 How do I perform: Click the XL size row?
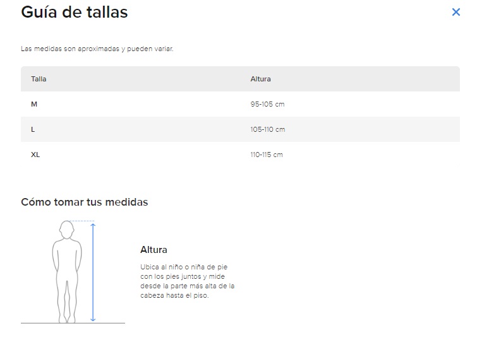[x=240, y=155]
